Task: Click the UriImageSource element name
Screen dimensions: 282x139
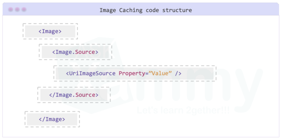Action: tap(91, 73)
